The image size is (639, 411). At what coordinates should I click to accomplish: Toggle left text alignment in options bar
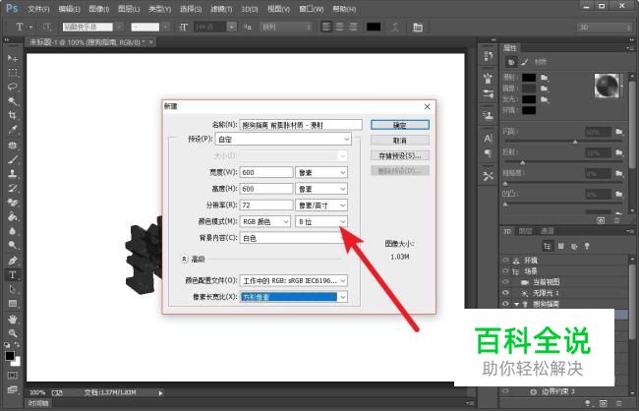(x=326, y=27)
